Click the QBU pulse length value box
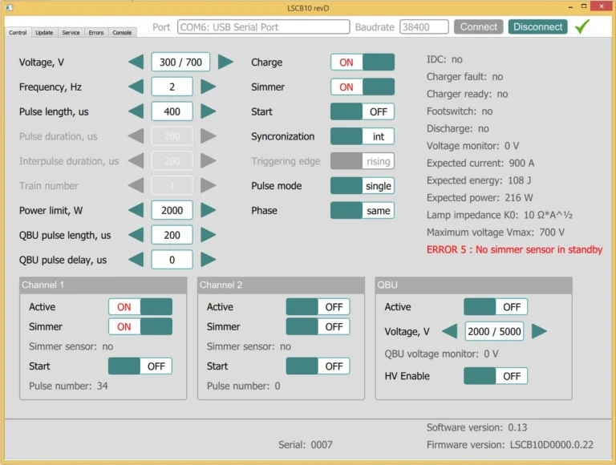 pos(172,235)
